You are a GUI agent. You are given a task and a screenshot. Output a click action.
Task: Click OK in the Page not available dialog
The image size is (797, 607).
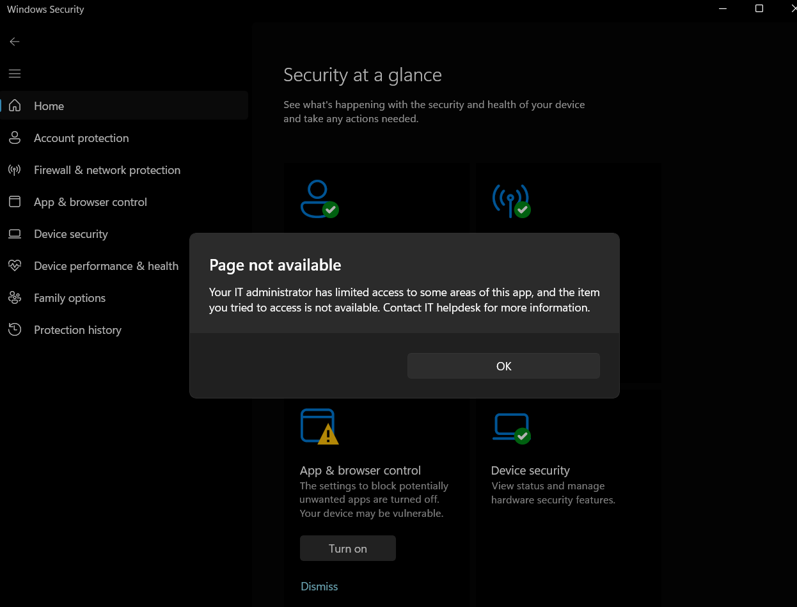[503, 366]
